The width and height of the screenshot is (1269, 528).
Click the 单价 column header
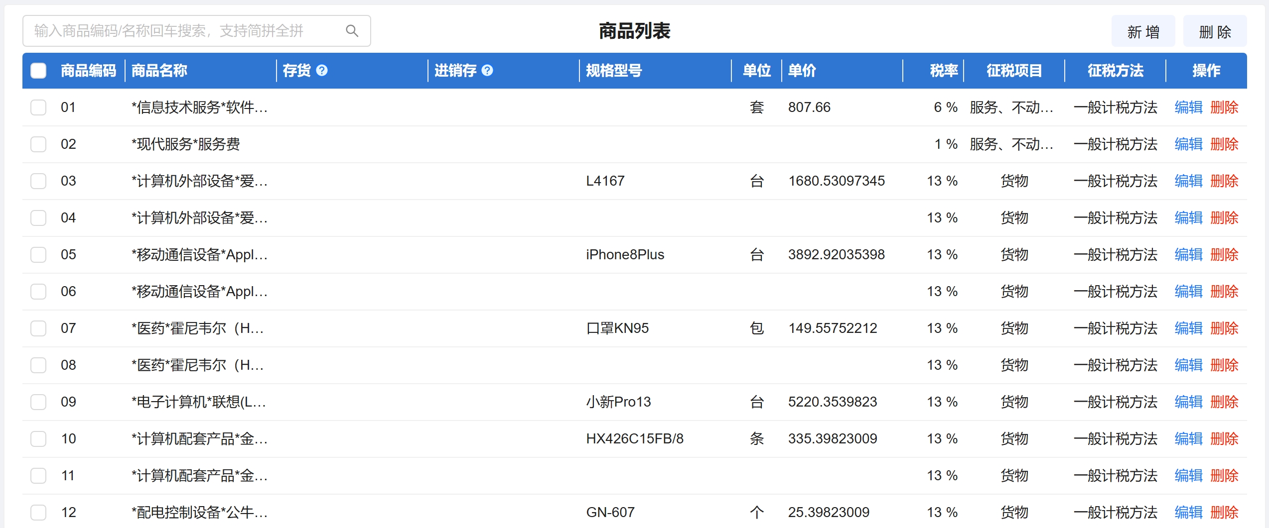click(x=802, y=71)
